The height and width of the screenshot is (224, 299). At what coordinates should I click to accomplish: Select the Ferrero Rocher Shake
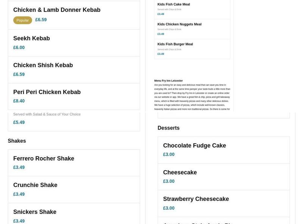tap(44, 159)
